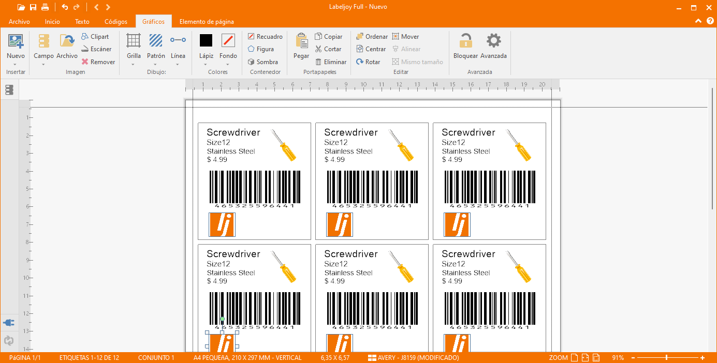This screenshot has width=717, height=363.
Task: Open file using the folder icon
Action: click(21, 7)
